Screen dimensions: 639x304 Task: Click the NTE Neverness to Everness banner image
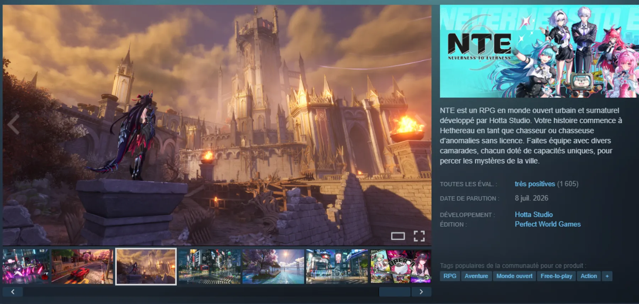pyautogui.click(x=539, y=51)
